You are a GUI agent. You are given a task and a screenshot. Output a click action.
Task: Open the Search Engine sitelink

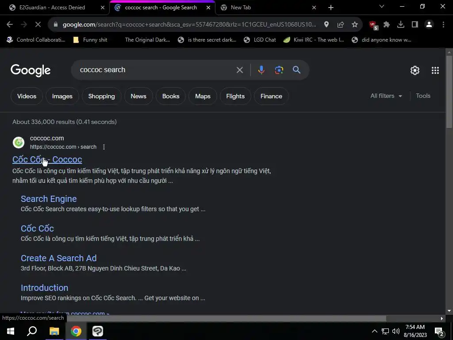(49, 199)
